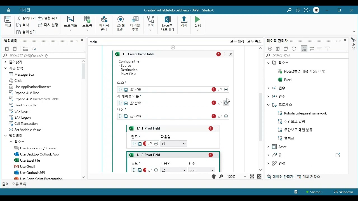Select the 출퇴근 process
Image resolution: width=358 pixels, height=201 pixels.
tap(286, 138)
